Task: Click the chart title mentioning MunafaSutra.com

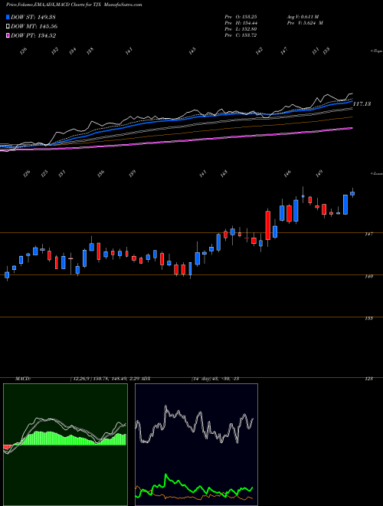Action: tap(74, 5)
